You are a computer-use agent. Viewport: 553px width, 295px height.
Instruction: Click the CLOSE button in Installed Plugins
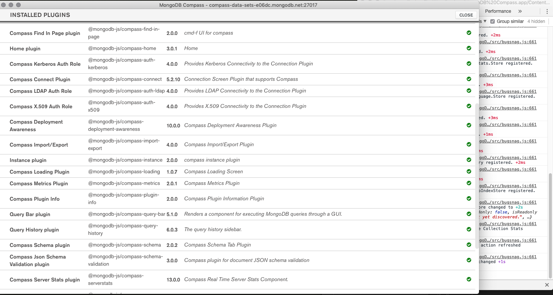[466, 15]
